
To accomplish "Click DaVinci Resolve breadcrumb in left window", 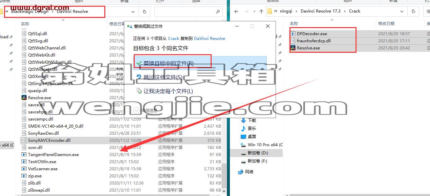I will [x=72, y=12].
